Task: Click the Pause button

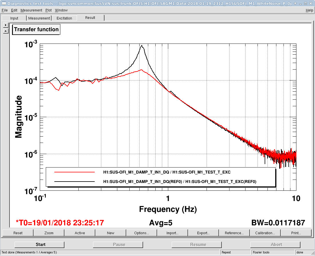Action: pyautogui.click(x=118, y=245)
